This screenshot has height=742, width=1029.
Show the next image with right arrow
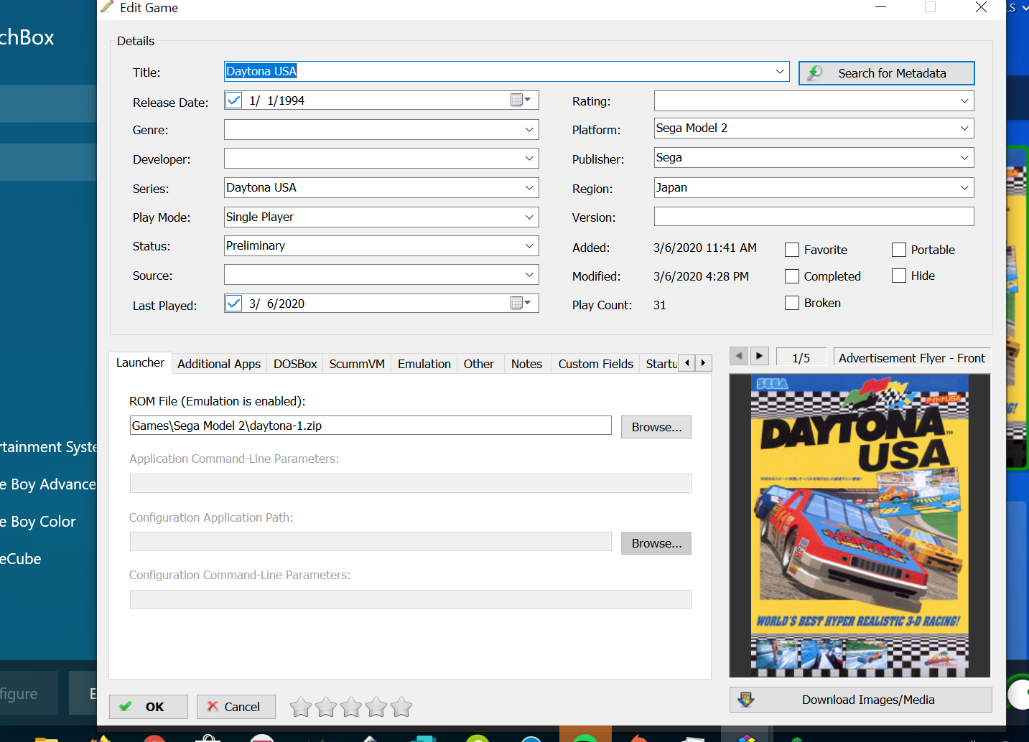[760, 356]
